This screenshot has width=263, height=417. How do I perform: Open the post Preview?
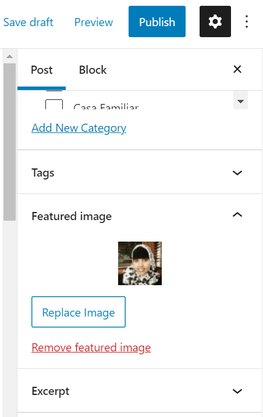coord(94,22)
